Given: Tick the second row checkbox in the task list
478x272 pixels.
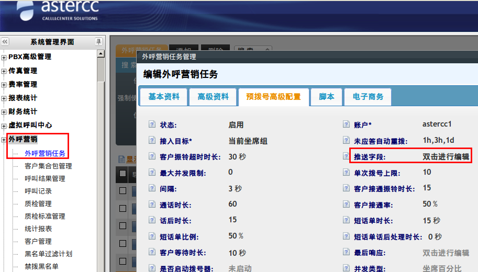Looking at the screenshot, I should pyautogui.click(x=123, y=208).
